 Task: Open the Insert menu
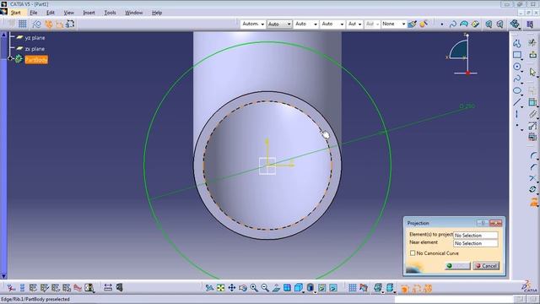[89, 13]
